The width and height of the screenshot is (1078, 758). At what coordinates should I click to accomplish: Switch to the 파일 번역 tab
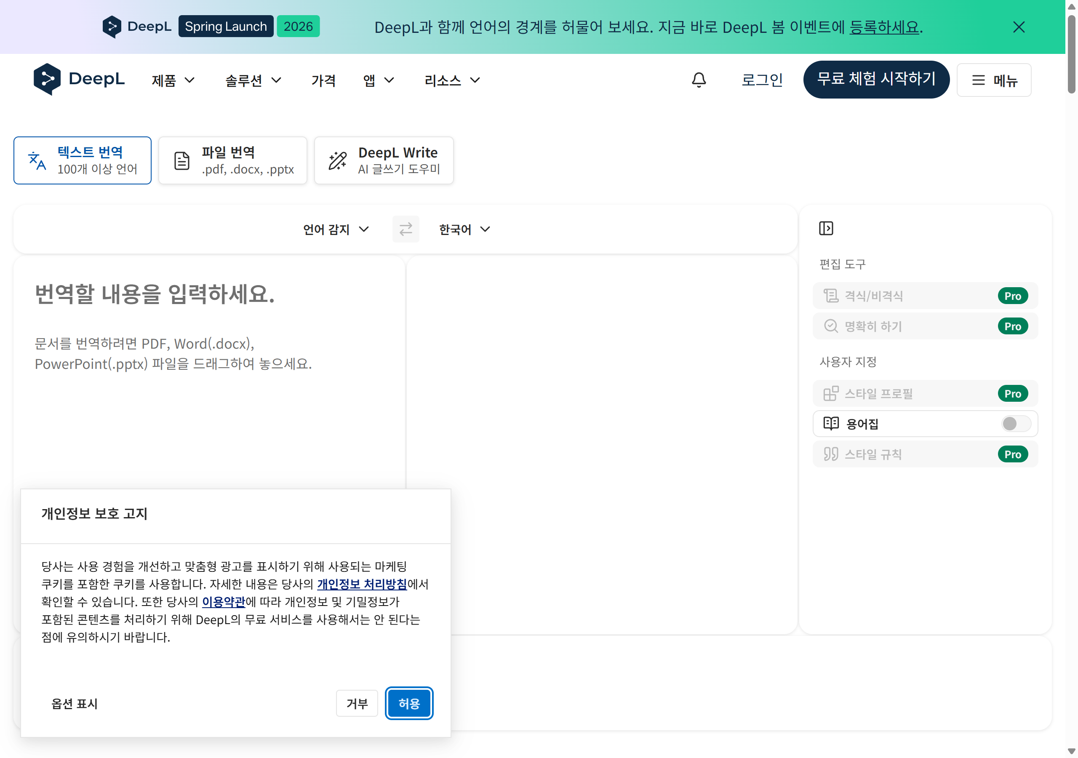click(x=233, y=160)
